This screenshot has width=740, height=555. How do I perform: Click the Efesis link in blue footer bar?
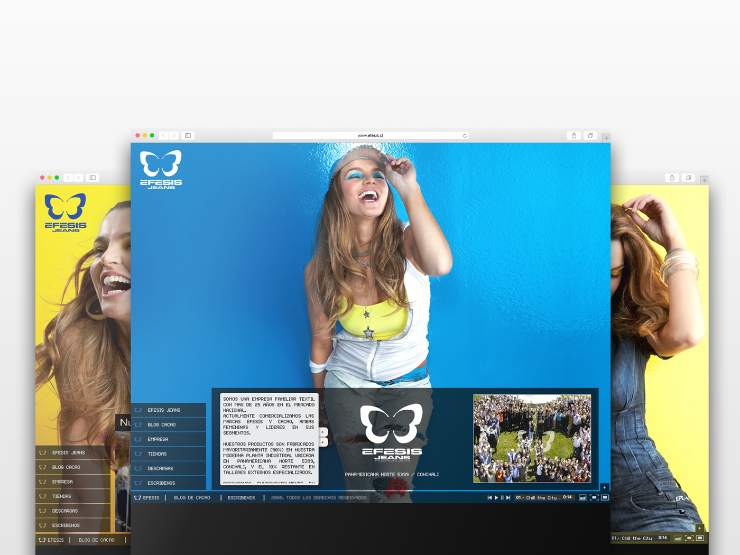pos(147,498)
